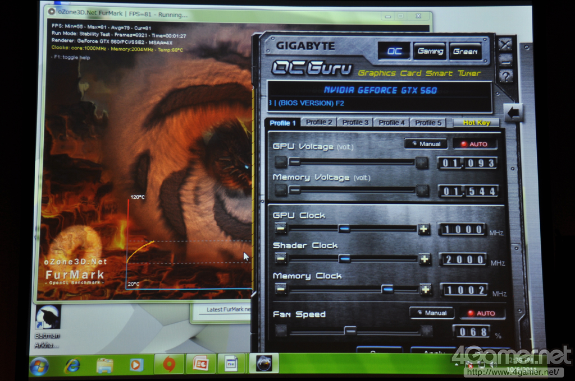Click the Latest FurMark news button
The height and width of the screenshot is (381, 575).
[226, 310]
